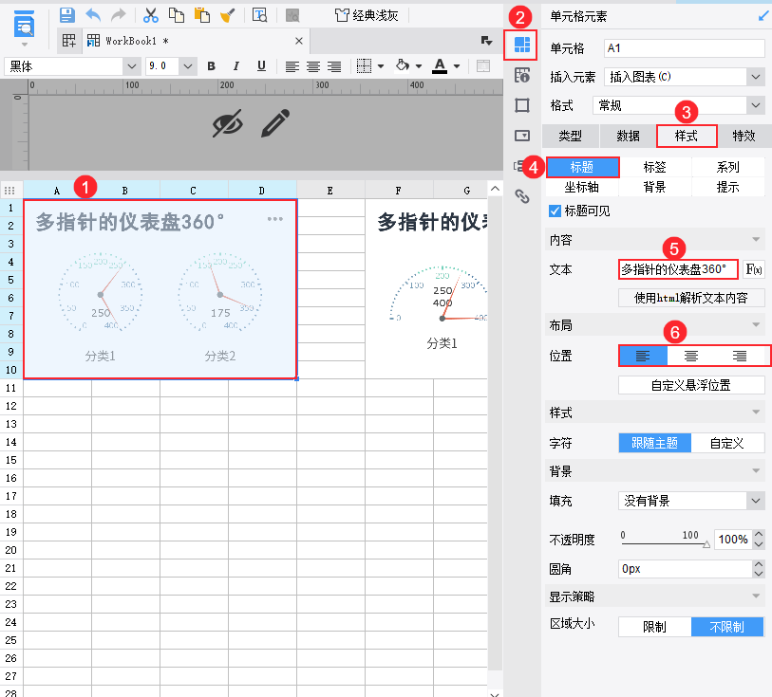
Task: Toggle the 标题可见 checkbox
Action: coord(555,211)
